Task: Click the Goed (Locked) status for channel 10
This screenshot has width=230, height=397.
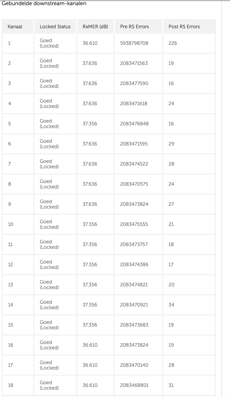Action: point(49,224)
